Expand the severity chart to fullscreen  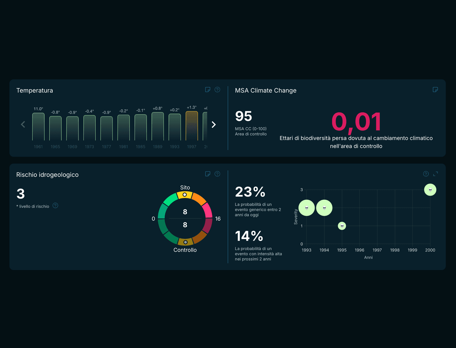(435, 174)
